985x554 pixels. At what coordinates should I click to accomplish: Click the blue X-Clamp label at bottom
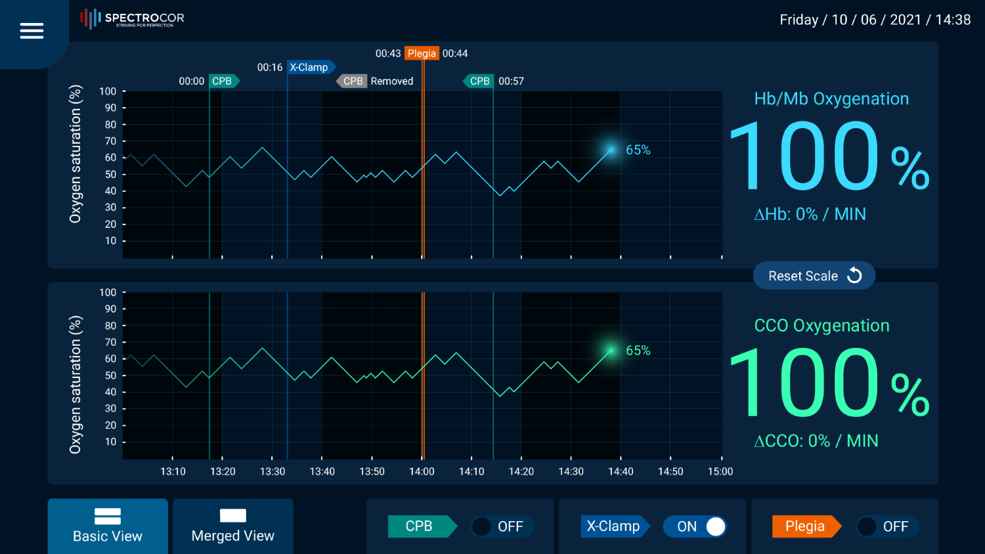[614, 526]
